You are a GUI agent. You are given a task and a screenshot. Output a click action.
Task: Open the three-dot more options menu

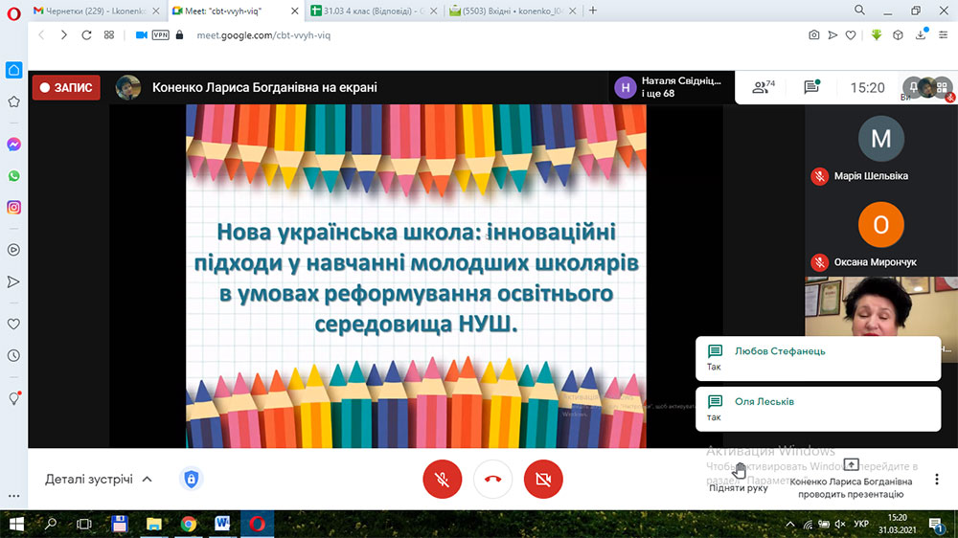937,480
